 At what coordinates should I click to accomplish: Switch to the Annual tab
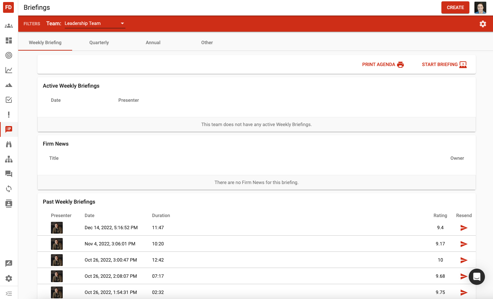pos(153,42)
